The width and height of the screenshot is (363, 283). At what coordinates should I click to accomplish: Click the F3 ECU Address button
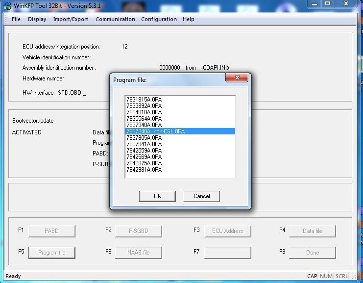click(228, 231)
